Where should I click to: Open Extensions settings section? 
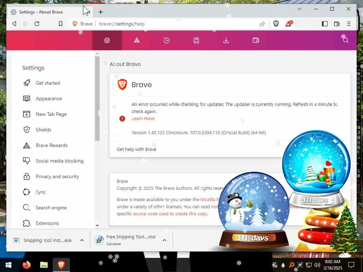click(x=47, y=223)
